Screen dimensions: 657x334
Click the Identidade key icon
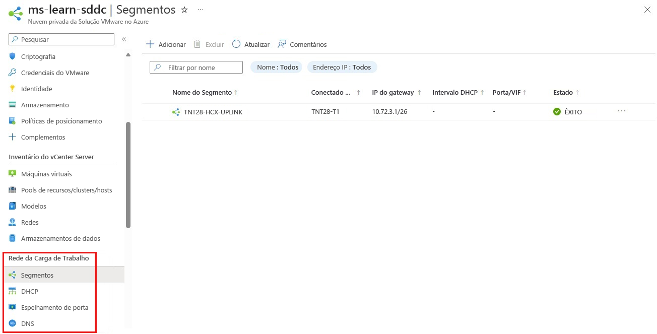tap(13, 89)
